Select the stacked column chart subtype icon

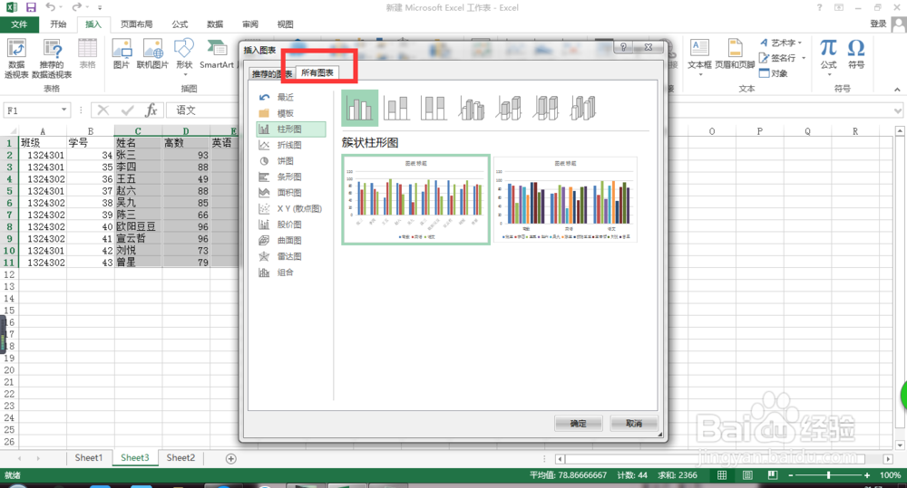pyautogui.click(x=396, y=108)
